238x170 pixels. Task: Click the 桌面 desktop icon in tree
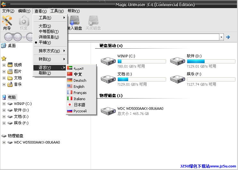[4, 45]
